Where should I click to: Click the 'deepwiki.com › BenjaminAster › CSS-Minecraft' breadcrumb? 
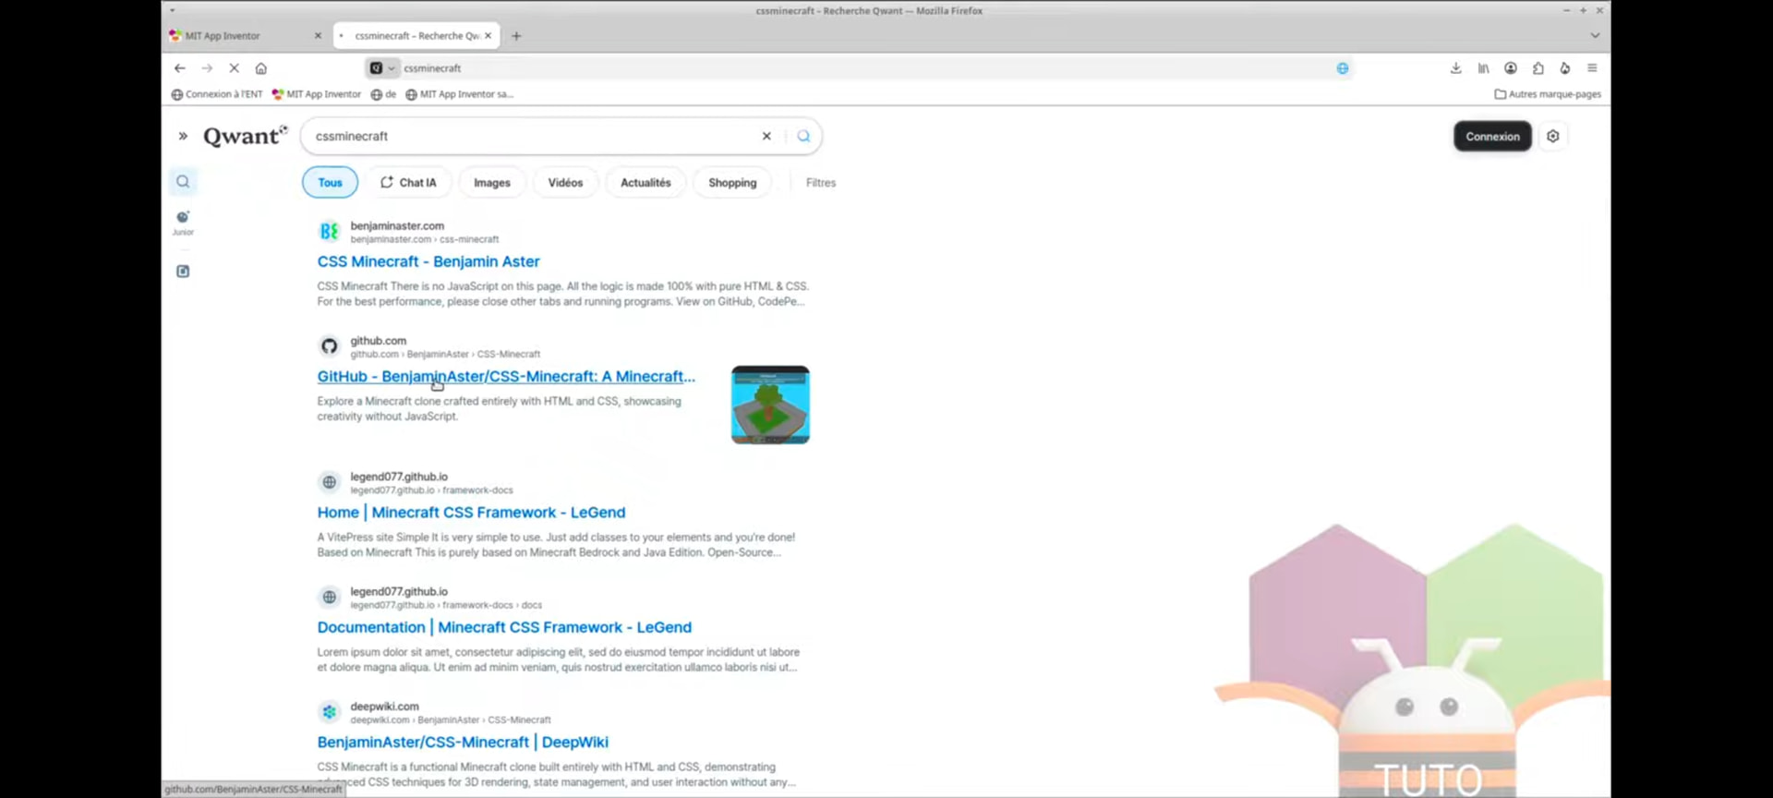pyautogui.click(x=451, y=719)
